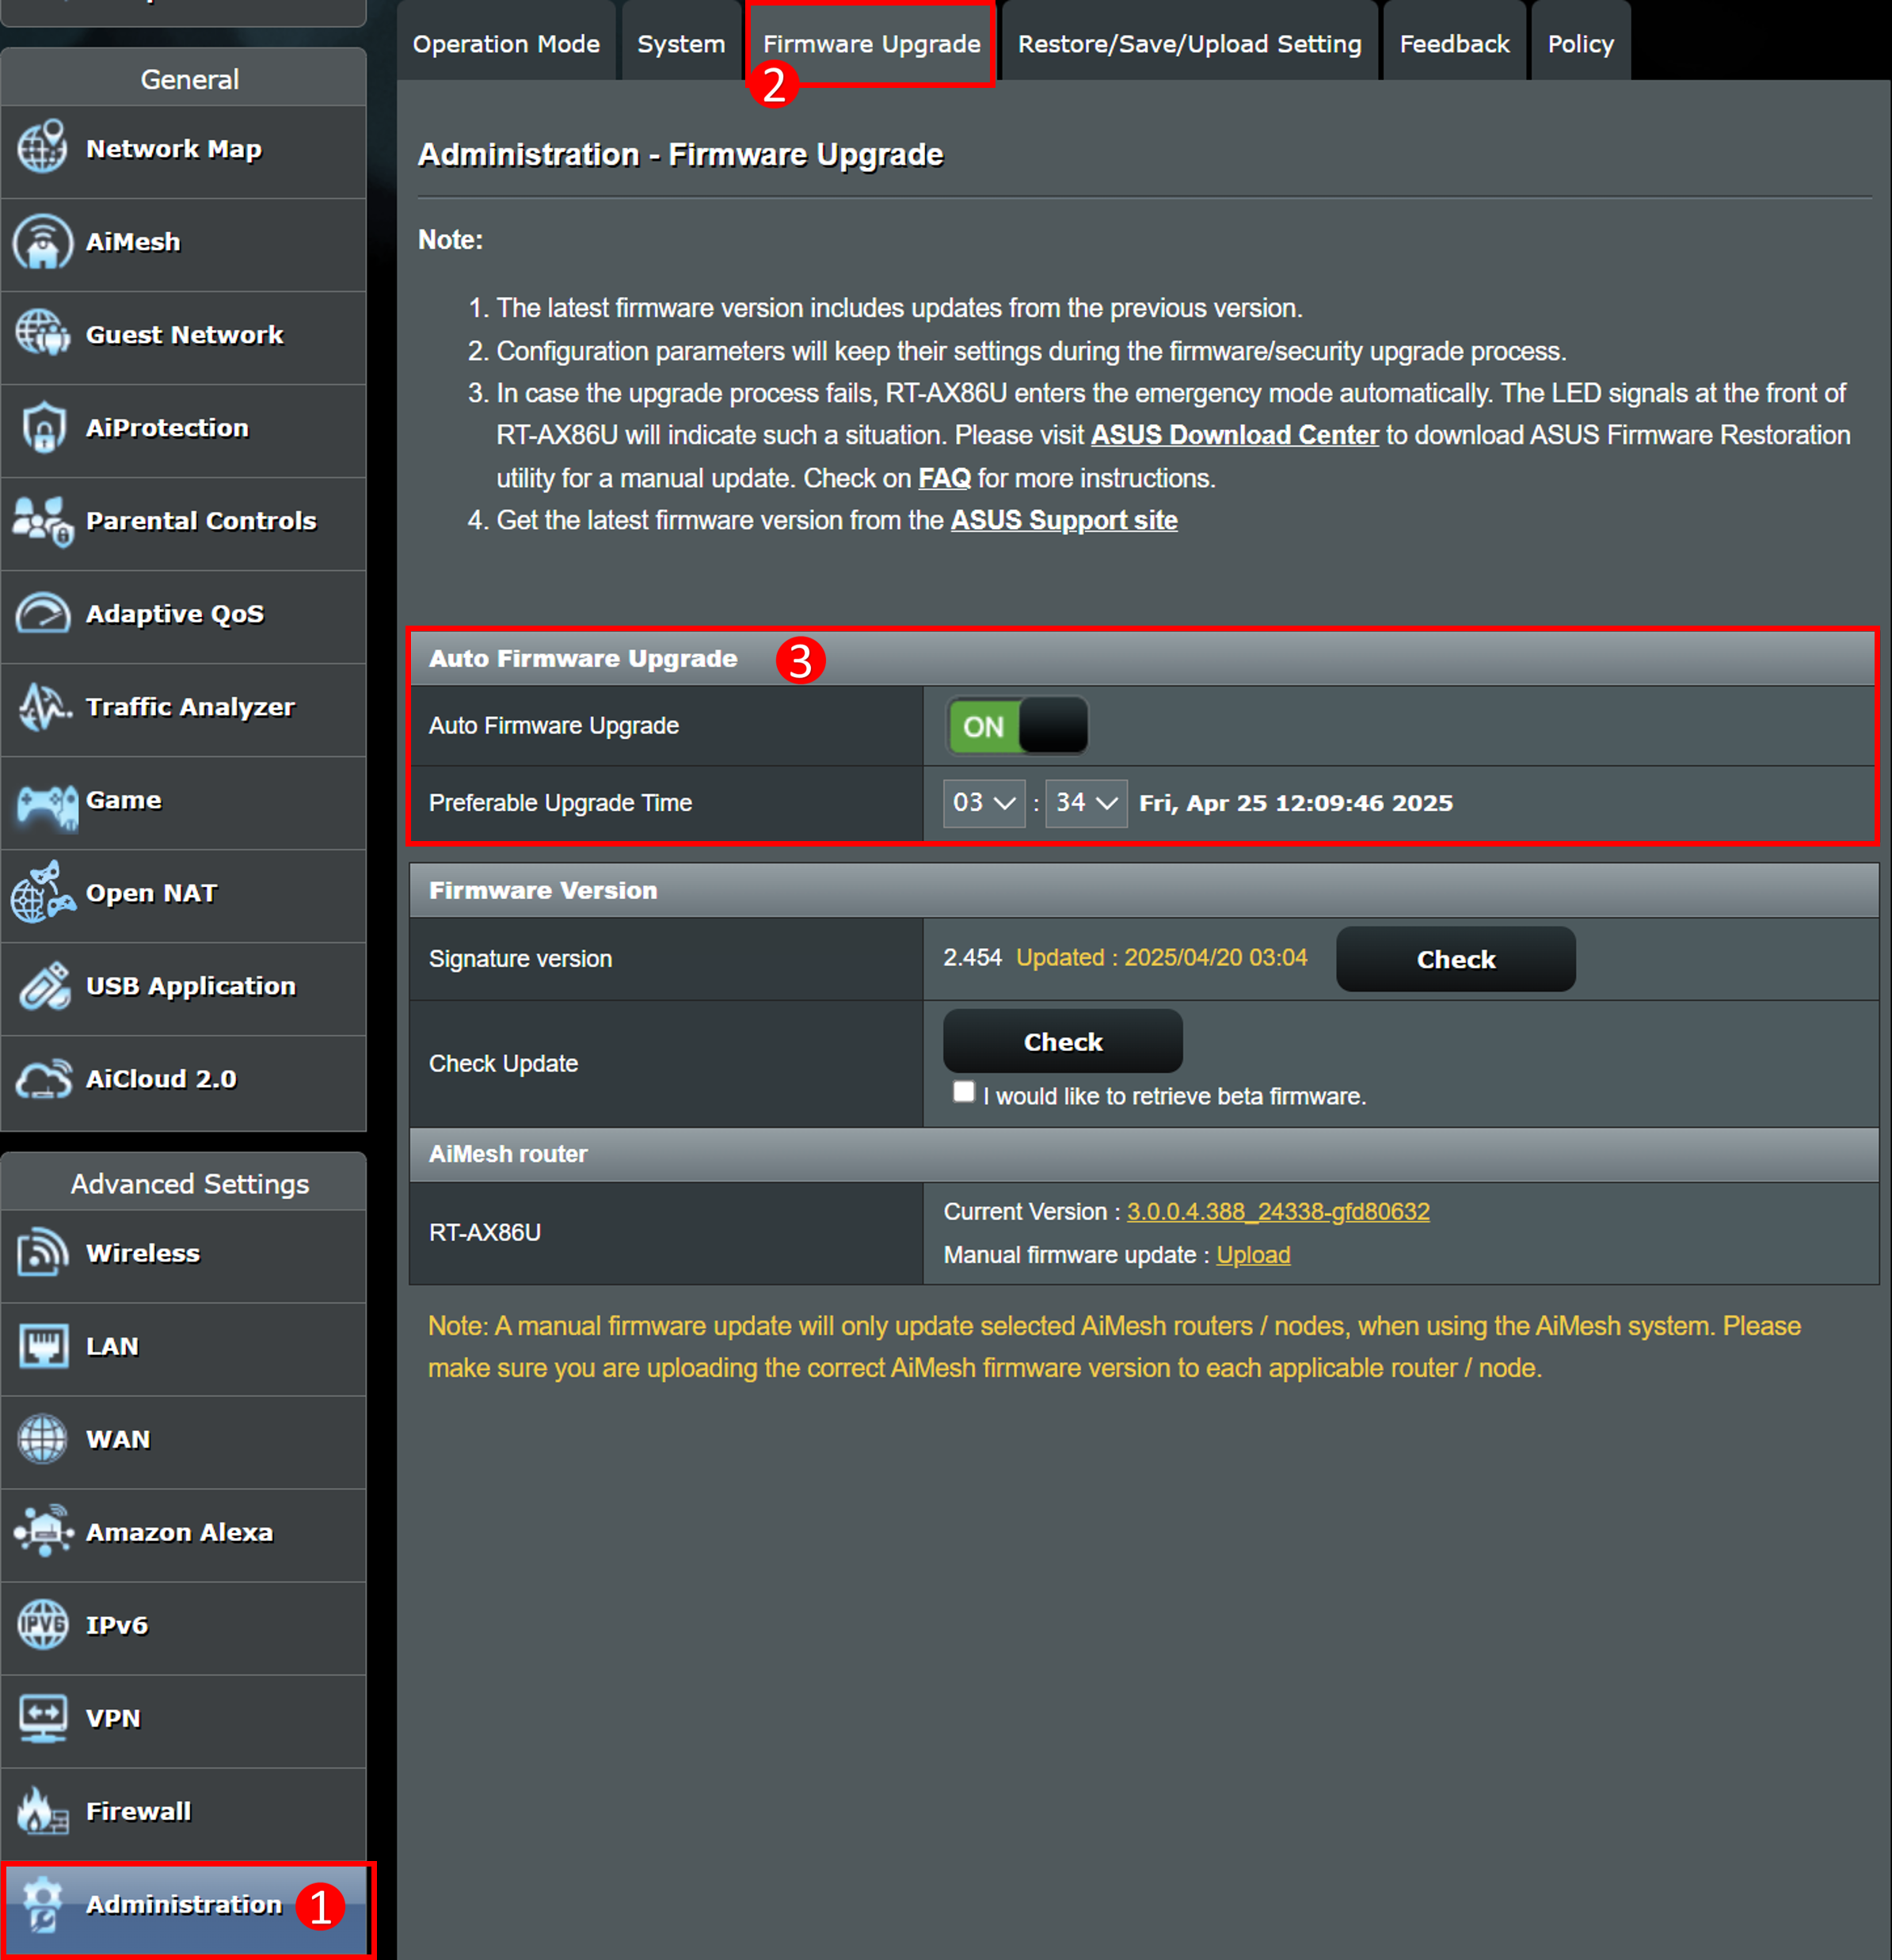Click the WAN globe icon
Screen dimensions: 1892x1960
[42, 1439]
